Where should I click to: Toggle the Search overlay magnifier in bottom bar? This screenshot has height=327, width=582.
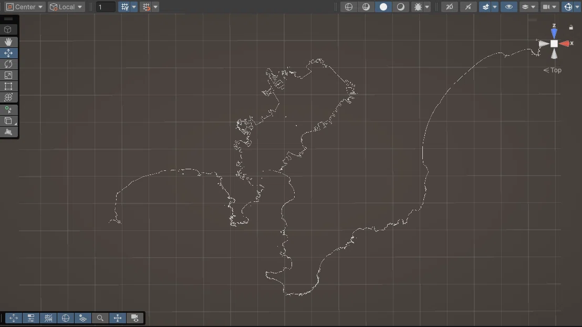pyautogui.click(x=100, y=318)
